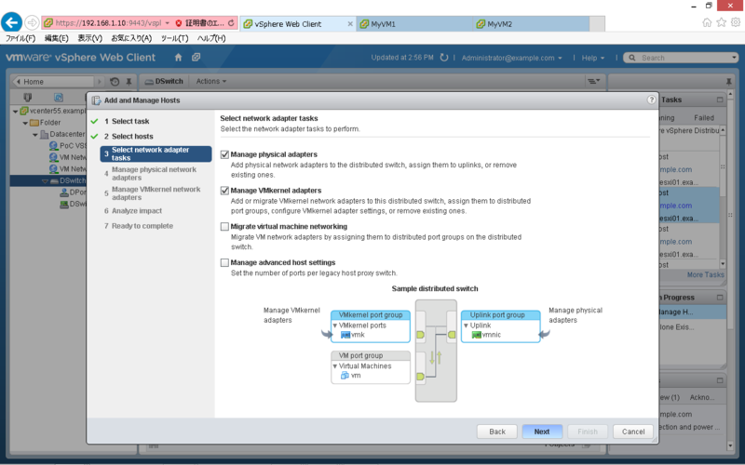Select the PoC VSS network tree item
745x465 pixels.
(68, 146)
